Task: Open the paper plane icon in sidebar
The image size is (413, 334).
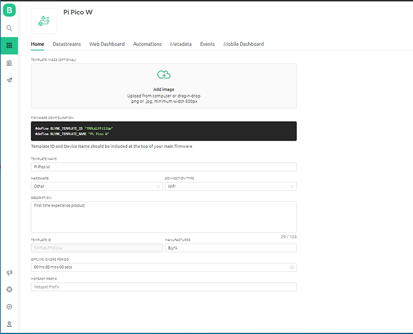Action: pos(9,80)
